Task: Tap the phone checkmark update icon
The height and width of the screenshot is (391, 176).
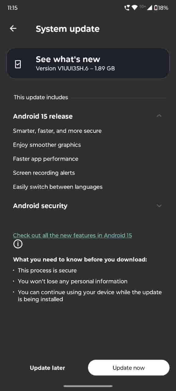Action: (18, 64)
